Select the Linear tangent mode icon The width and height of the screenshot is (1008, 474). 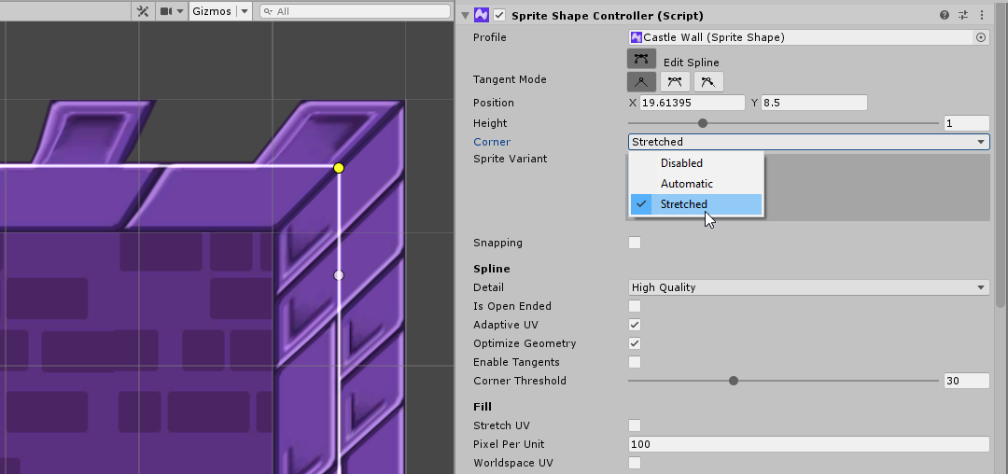641,81
